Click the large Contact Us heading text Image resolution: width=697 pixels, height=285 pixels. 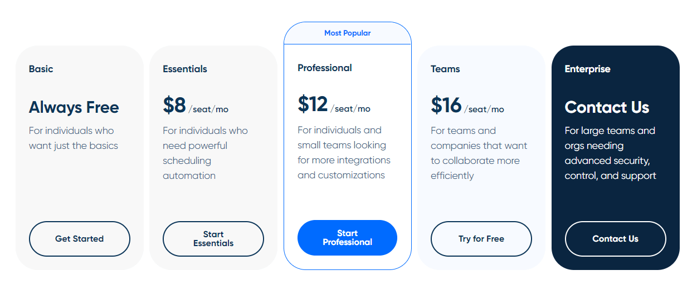(x=607, y=107)
